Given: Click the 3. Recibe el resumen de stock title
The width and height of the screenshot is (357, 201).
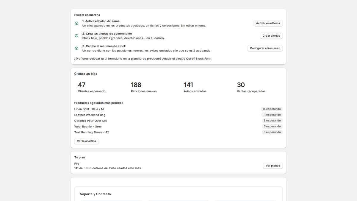Looking at the screenshot, I should click(104, 46).
